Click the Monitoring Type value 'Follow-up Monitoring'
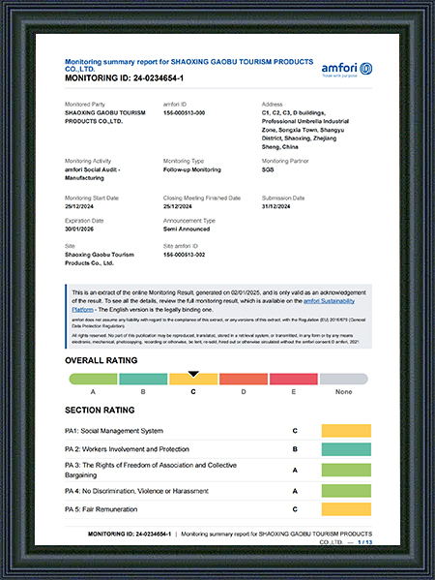Viewport: 435px width, 580px height. pyautogui.click(x=192, y=169)
